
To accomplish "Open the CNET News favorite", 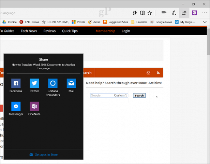I will [x=29, y=22].
